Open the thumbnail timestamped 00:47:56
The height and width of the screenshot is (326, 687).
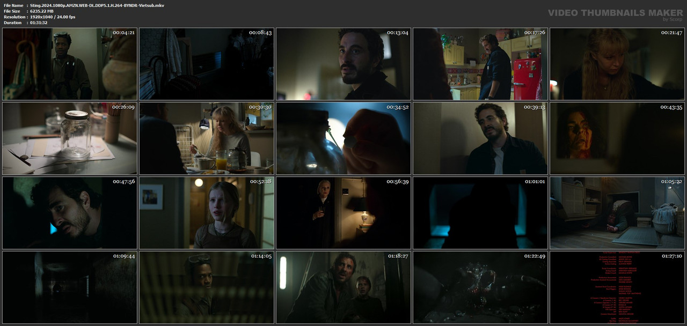click(70, 213)
